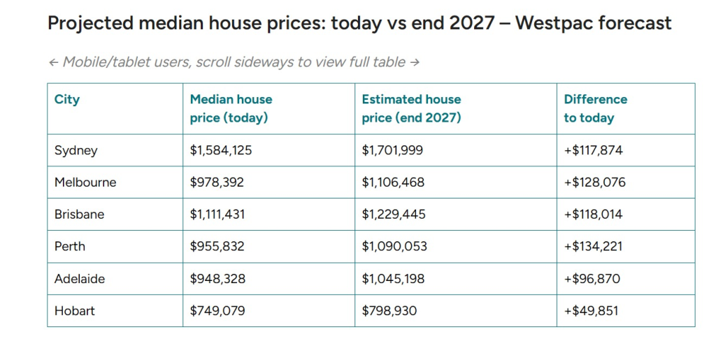Click the 'Estimated house price (end 2027)' header
The height and width of the screenshot is (339, 716).
tap(411, 108)
